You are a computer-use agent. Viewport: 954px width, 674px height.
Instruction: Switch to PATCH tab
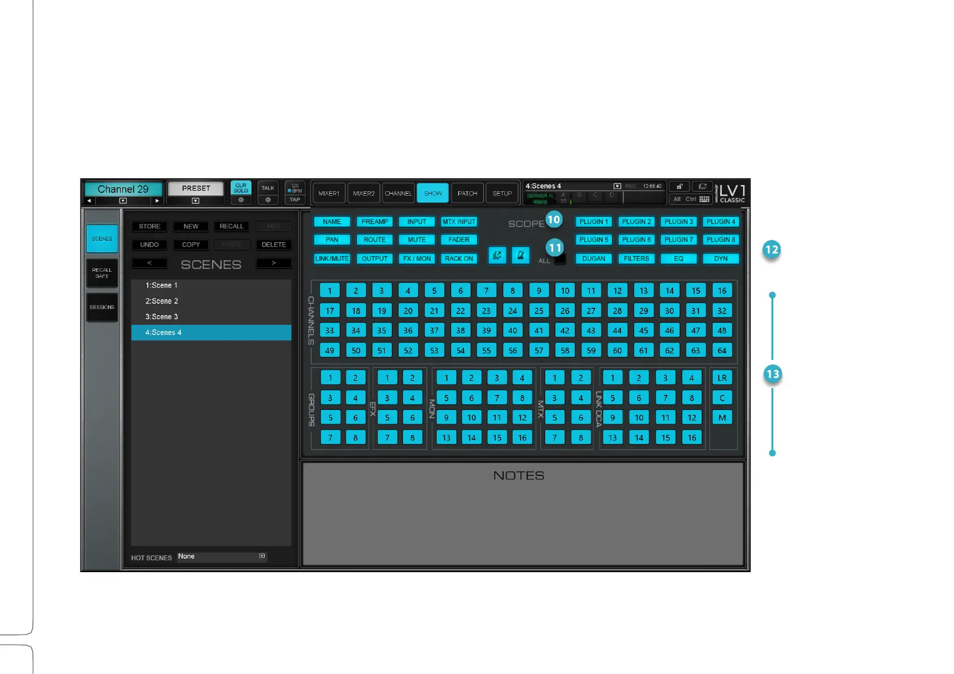[467, 194]
